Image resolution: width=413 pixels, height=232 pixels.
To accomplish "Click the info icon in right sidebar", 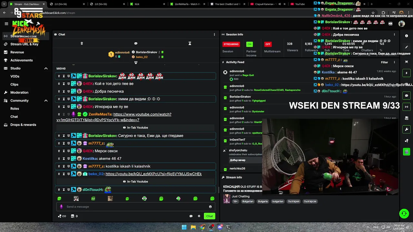I will pos(407,36).
